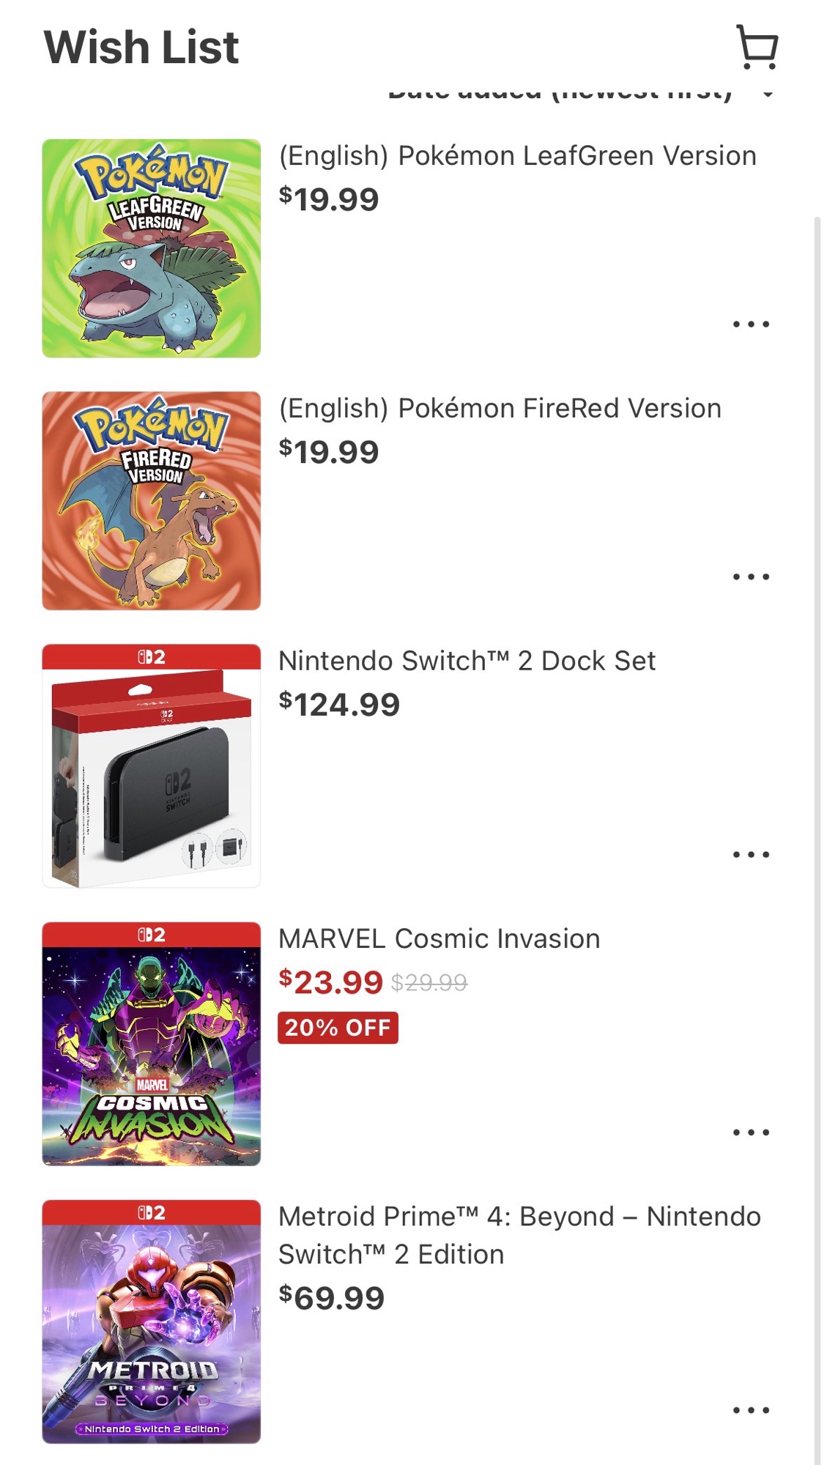Open the MARVEL Cosmic Invasion title link
Screen dimensions: 827x1465
point(439,938)
